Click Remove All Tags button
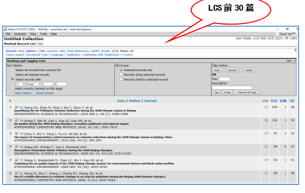Screen dimensions: 305x193 247,92
